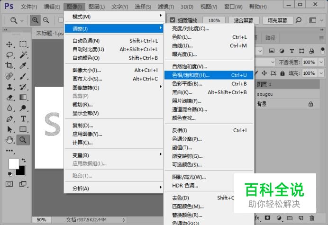The image size is (328, 225).
Task: Click 填充屏幕 button
Action: pyautogui.click(x=277, y=20)
